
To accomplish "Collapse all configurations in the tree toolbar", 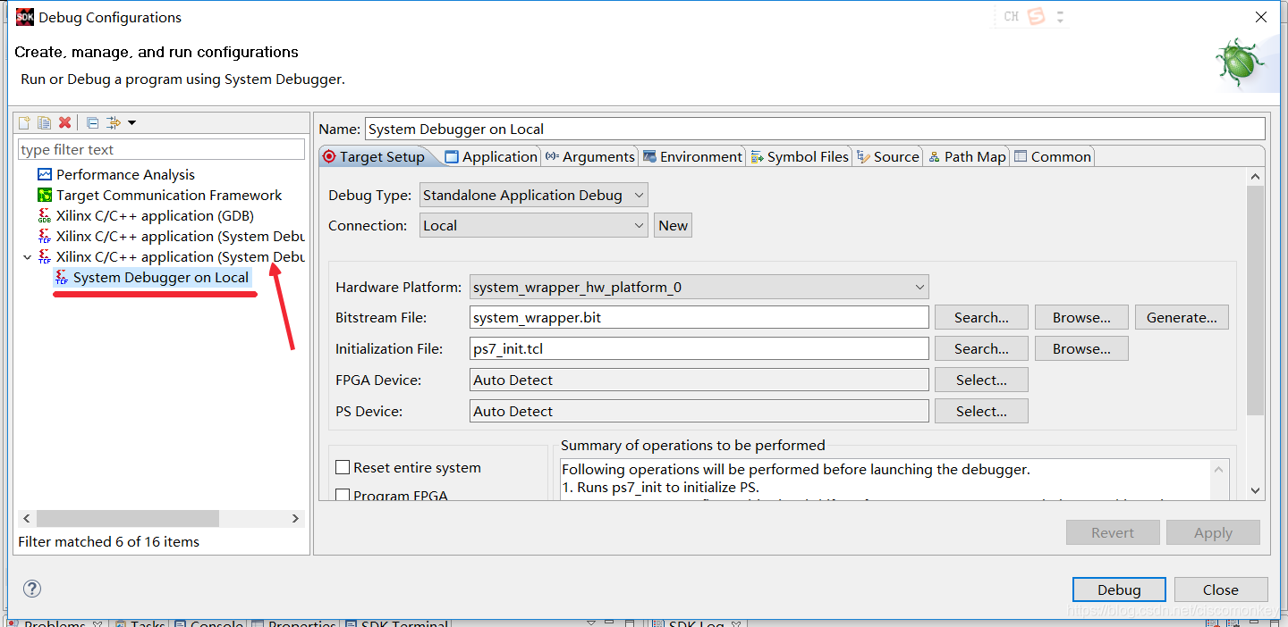I will [x=92, y=122].
